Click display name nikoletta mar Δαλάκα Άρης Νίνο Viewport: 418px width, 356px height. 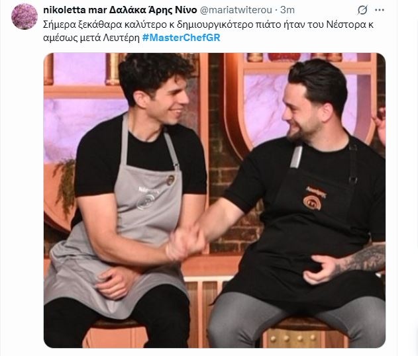(120, 10)
